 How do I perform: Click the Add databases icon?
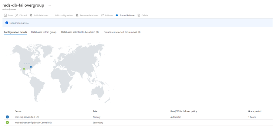[x=31, y=15]
